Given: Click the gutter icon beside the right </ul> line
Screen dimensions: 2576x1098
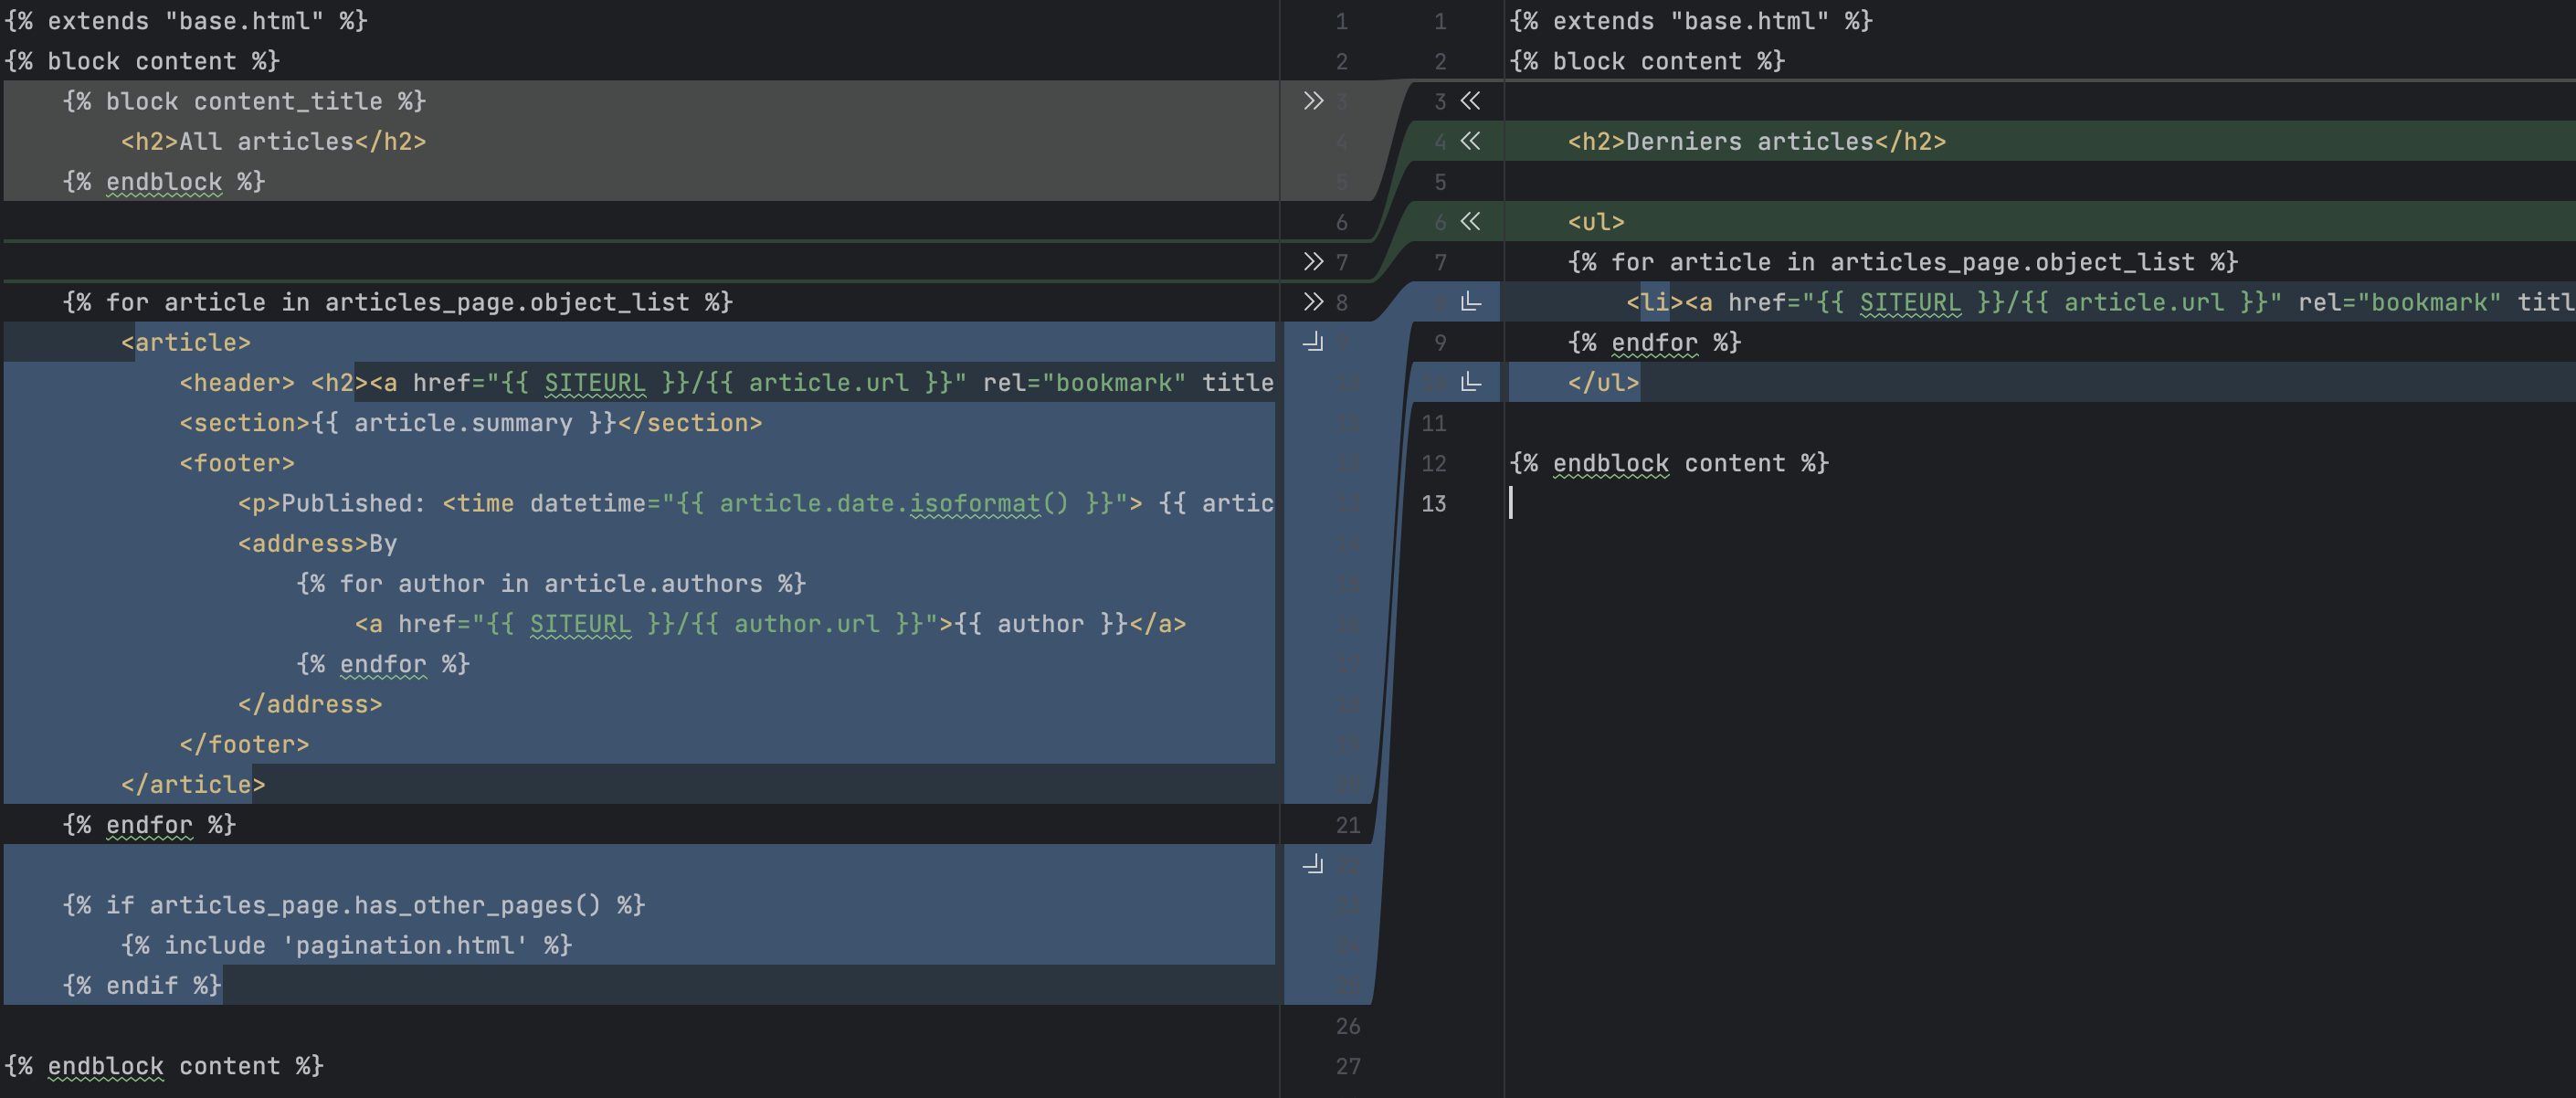Looking at the screenshot, I should click(1470, 382).
